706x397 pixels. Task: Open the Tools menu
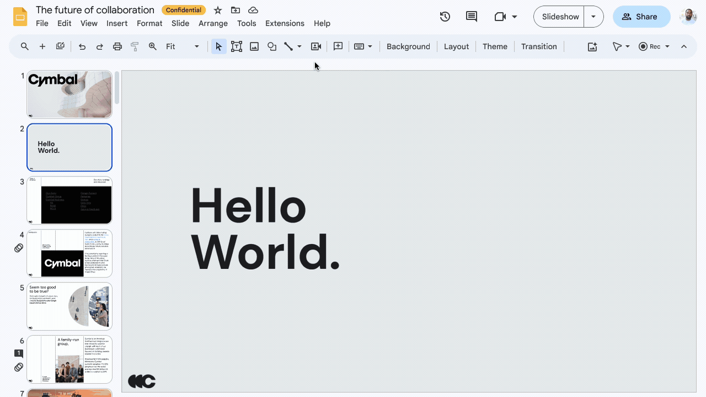[x=247, y=23]
